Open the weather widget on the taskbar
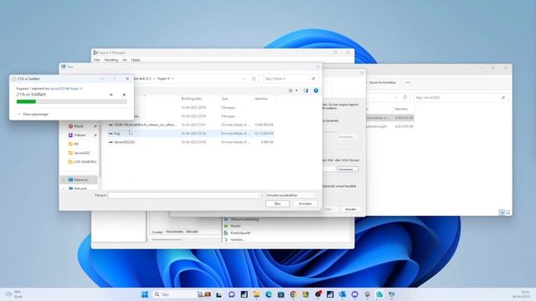 click(13, 294)
